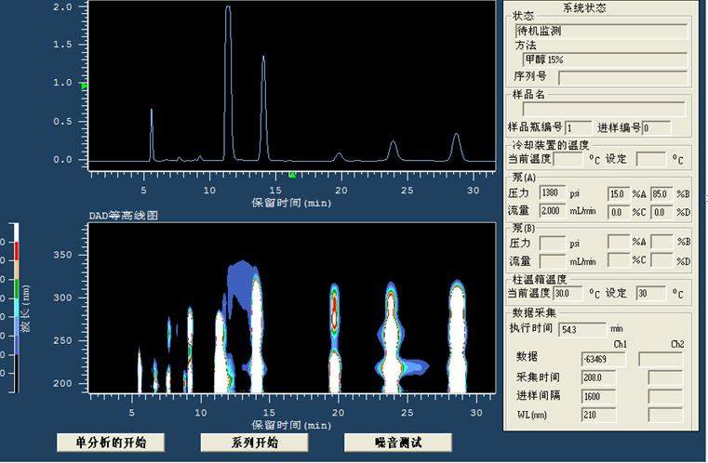Click the empty Ch2 采集时间 field
Viewport: 708px width, 463px height.
pos(665,377)
